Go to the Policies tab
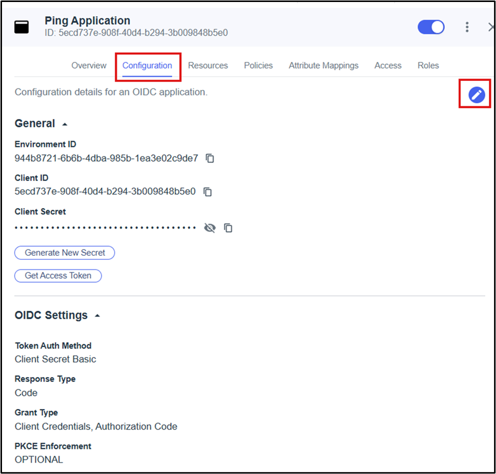496x474 pixels. (258, 65)
